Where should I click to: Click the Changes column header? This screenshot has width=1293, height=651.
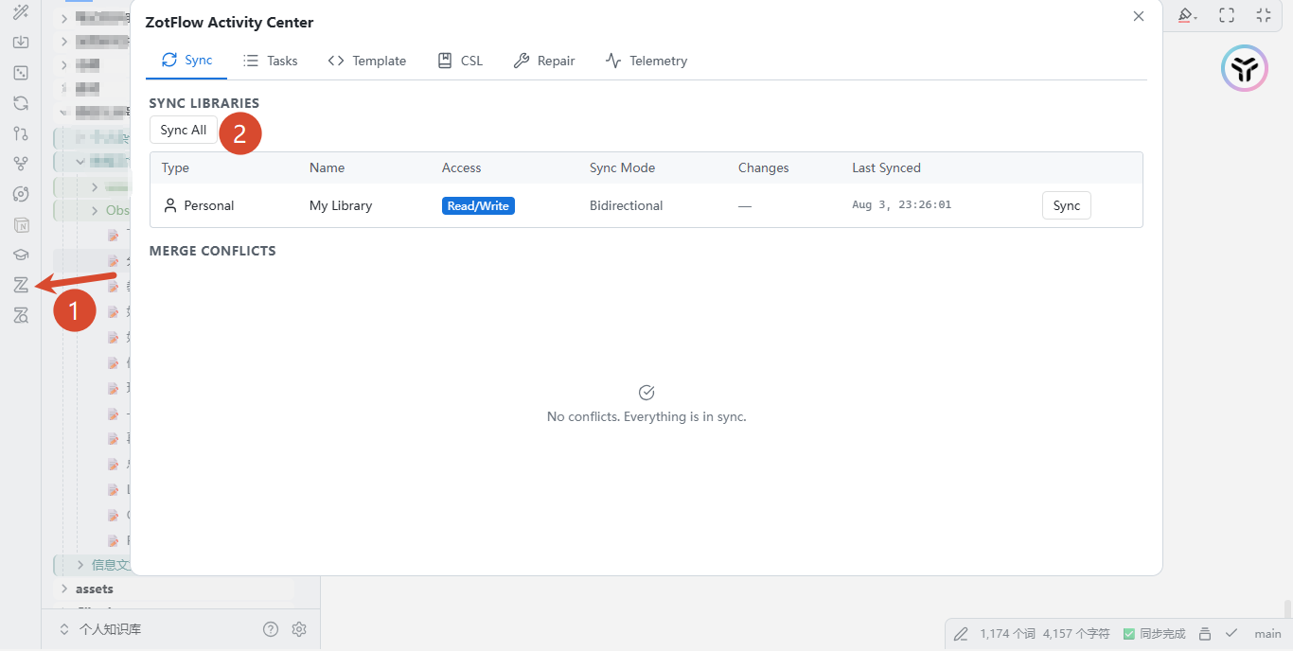pyautogui.click(x=763, y=167)
